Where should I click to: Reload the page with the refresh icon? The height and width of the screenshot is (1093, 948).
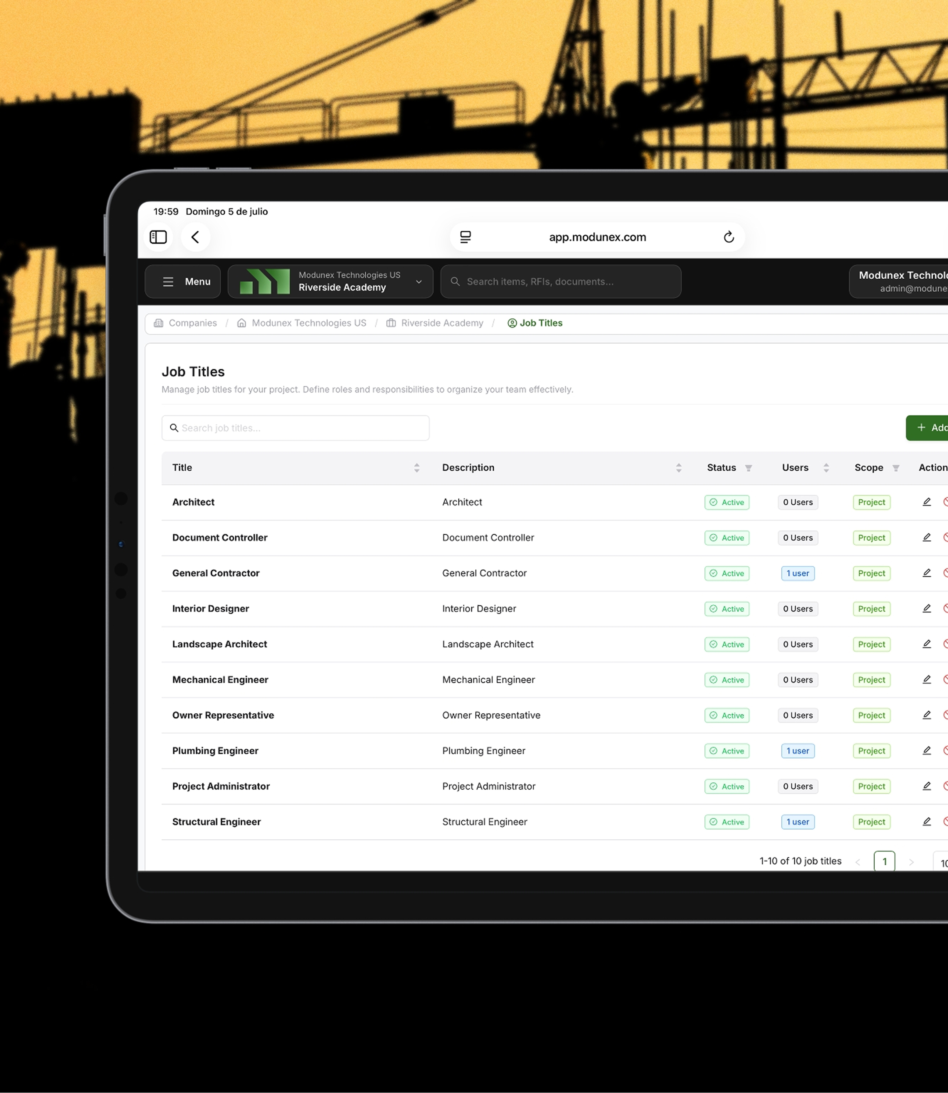[x=729, y=237]
